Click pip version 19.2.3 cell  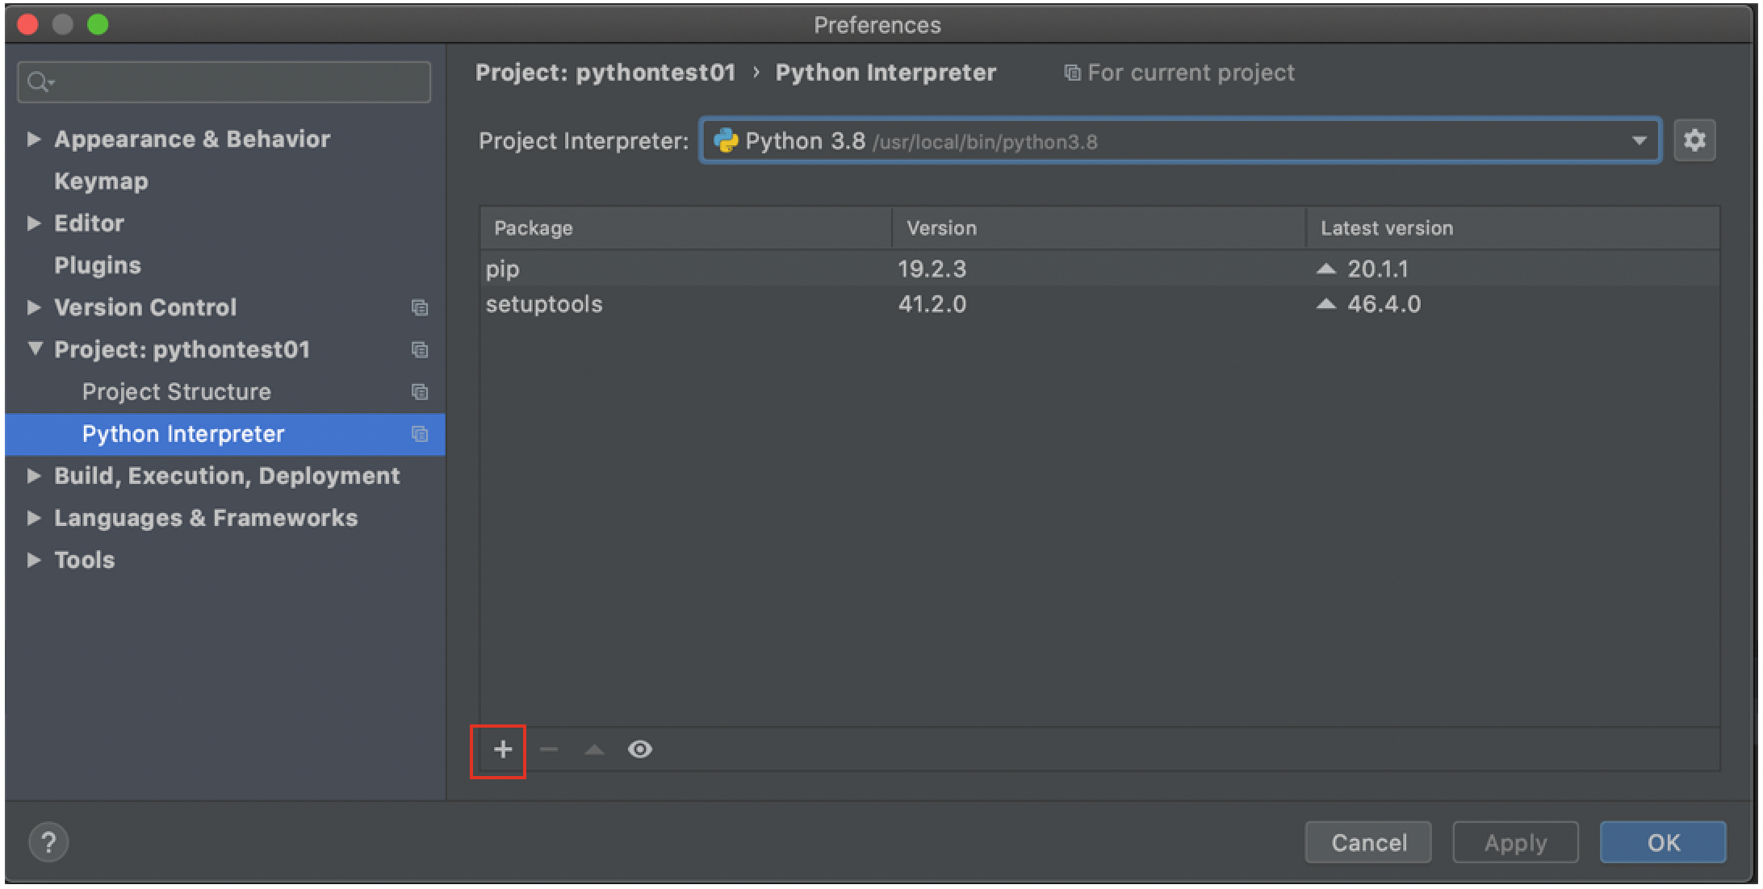pyautogui.click(x=932, y=269)
